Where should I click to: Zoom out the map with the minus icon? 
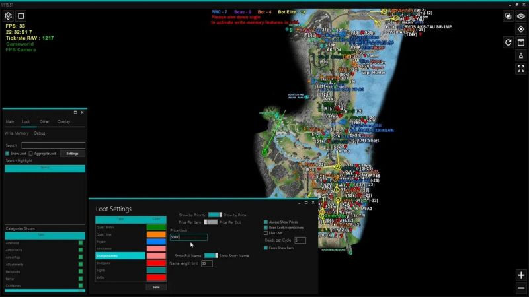[521, 288]
